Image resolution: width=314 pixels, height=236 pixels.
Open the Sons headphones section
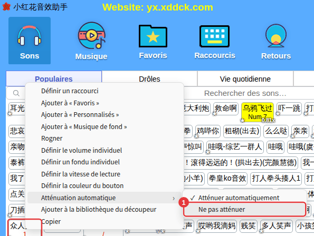coord(30,41)
